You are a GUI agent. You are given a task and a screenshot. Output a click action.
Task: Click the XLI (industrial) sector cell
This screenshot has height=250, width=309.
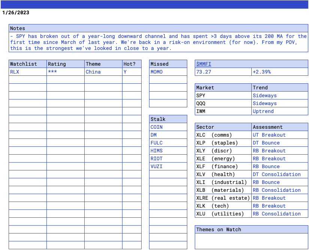223,182
